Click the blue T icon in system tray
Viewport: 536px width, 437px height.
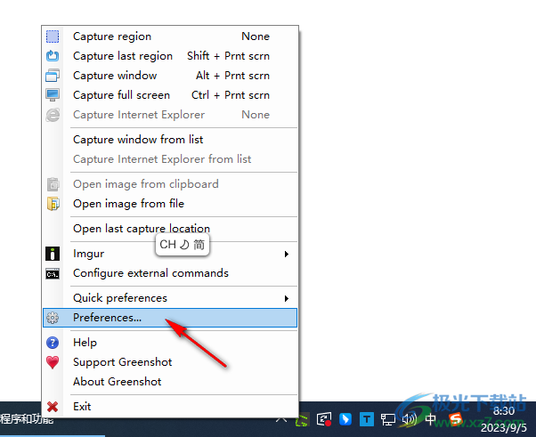tap(367, 419)
